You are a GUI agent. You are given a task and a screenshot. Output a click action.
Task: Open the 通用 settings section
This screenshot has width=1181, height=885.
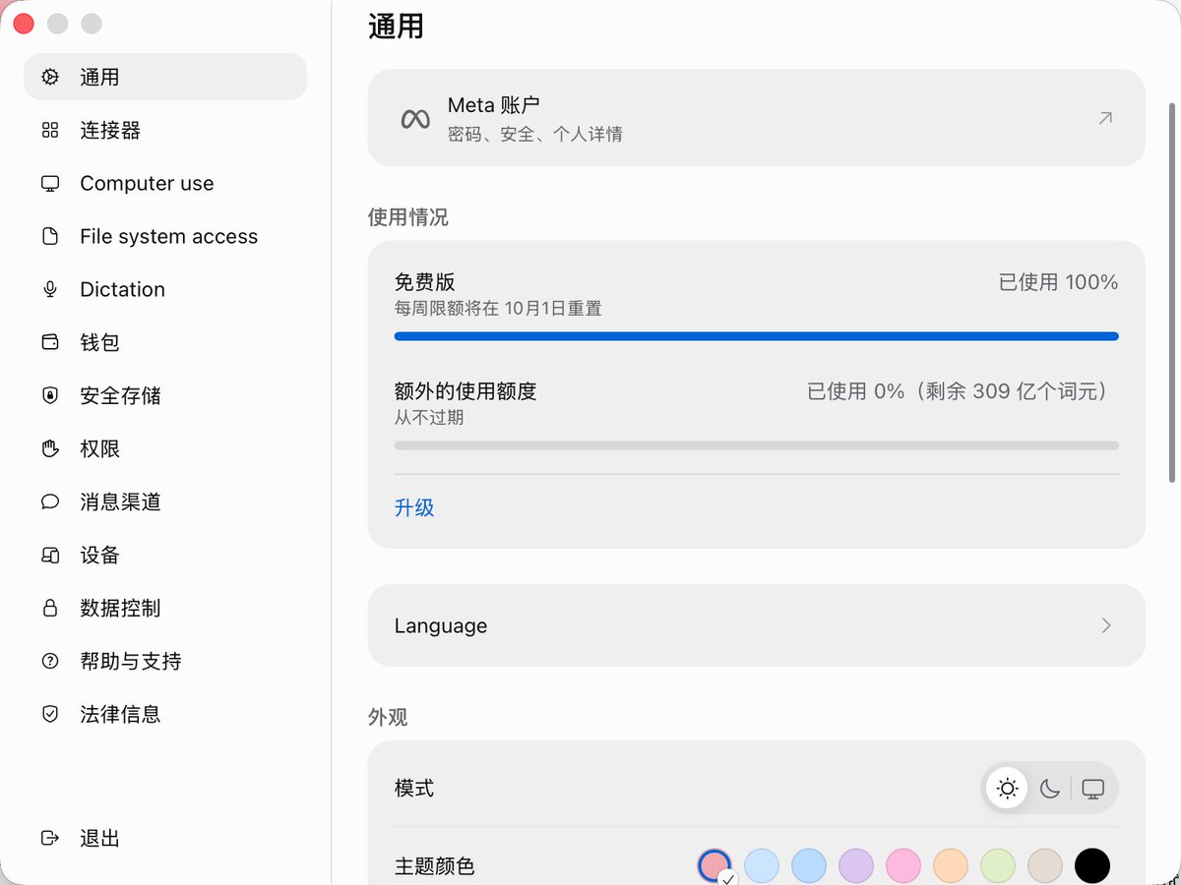click(x=165, y=77)
